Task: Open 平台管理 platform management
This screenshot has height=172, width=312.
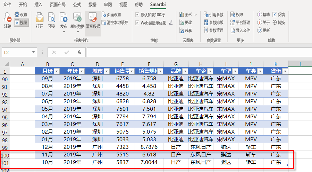Action: click(240, 22)
